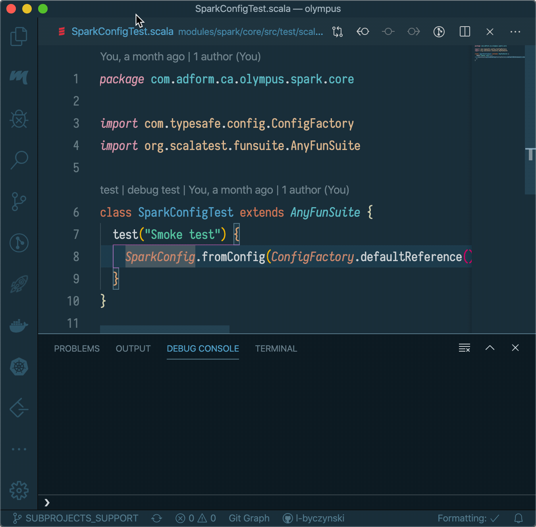Open errors and warnings count in status bar
The image size is (536, 527).
(196, 518)
